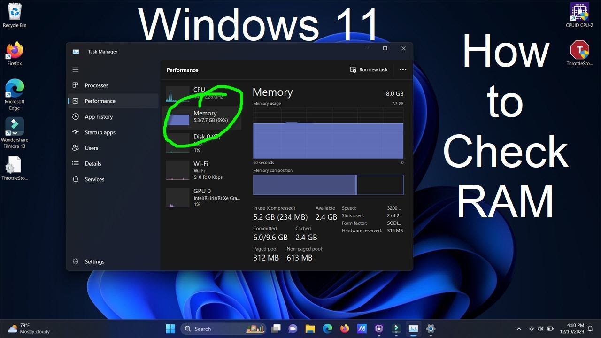
Task: Open Filmora from taskbar
Action: click(x=396, y=329)
